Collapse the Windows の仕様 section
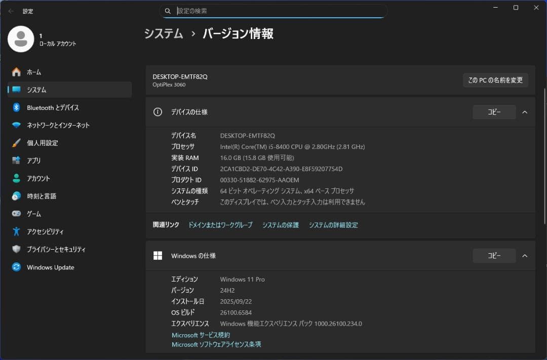 [x=525, y=256]
